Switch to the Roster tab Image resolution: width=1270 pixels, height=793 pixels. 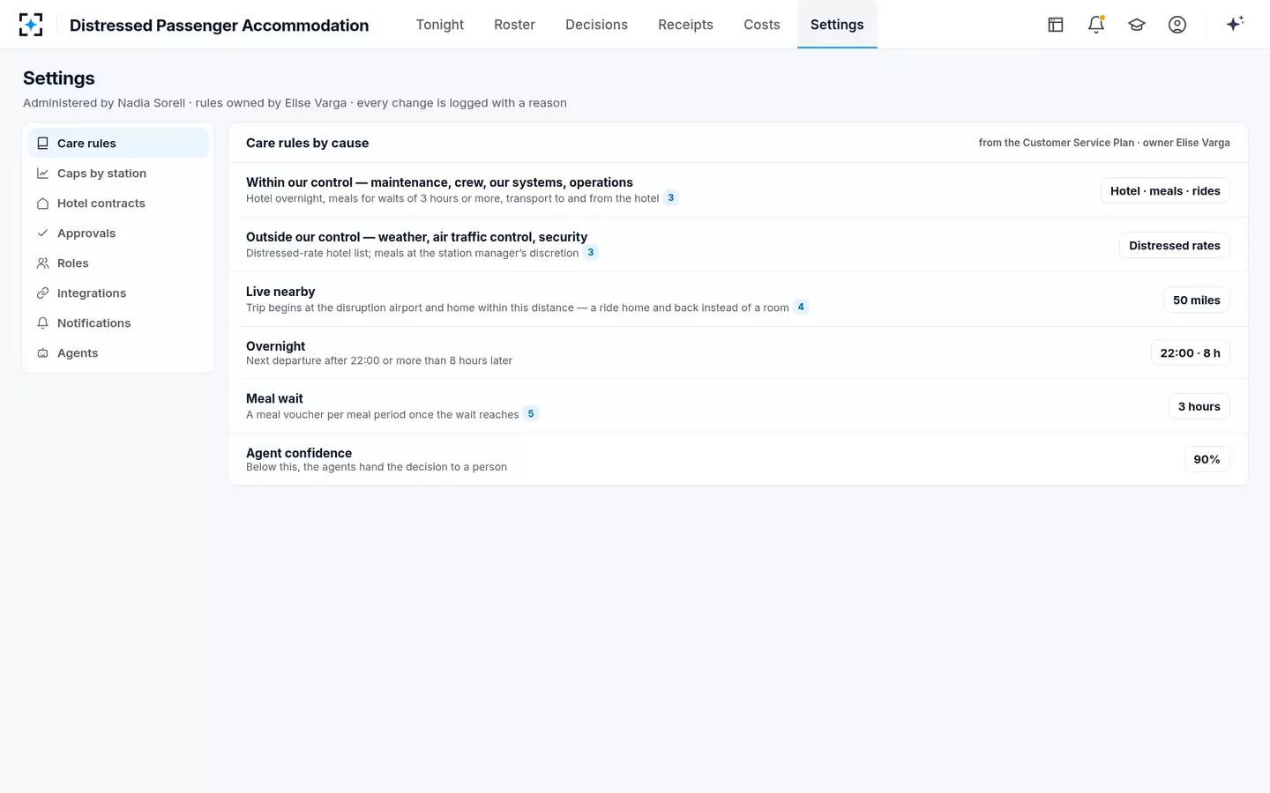tap(515, 25)
